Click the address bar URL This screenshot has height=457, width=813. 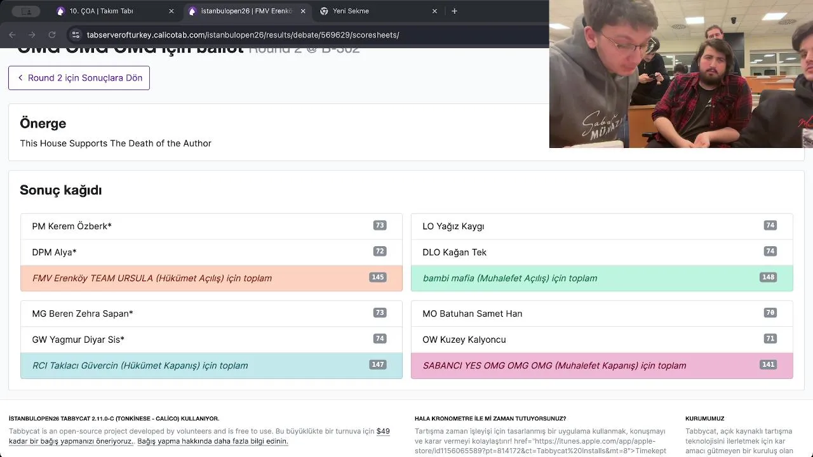(x=243, y=35)
